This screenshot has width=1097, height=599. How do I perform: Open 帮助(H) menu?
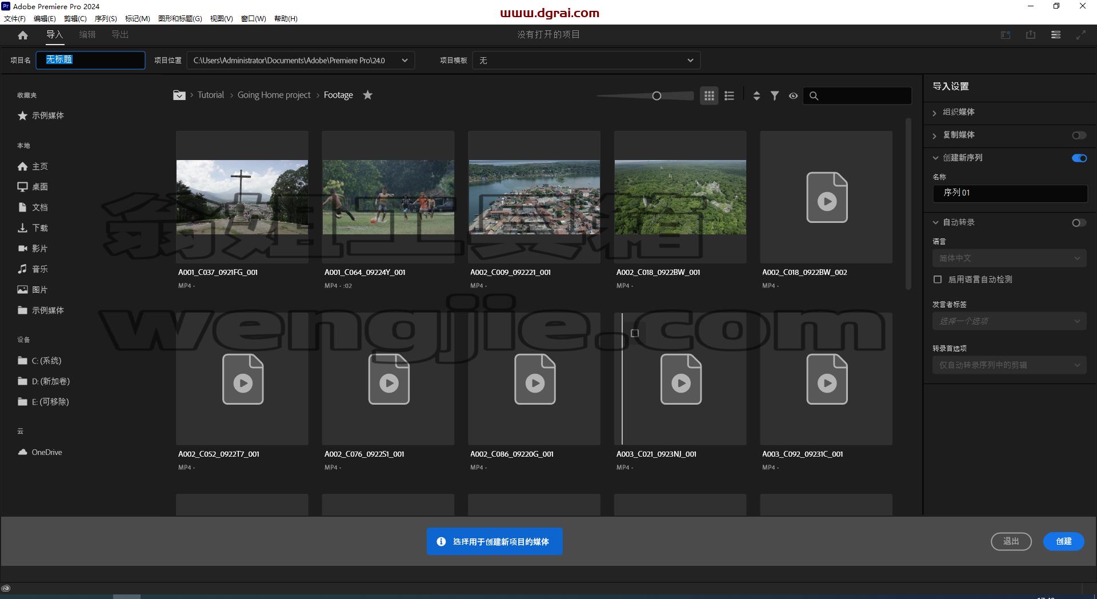pos(286,18)
